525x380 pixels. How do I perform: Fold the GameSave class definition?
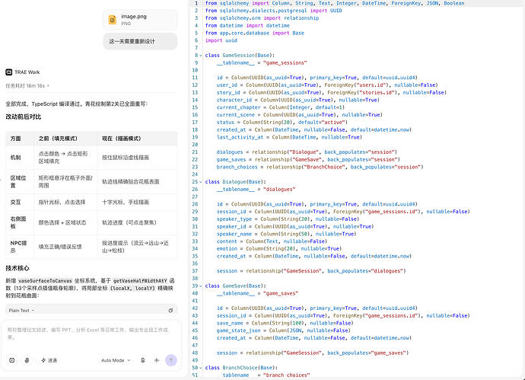201,286
